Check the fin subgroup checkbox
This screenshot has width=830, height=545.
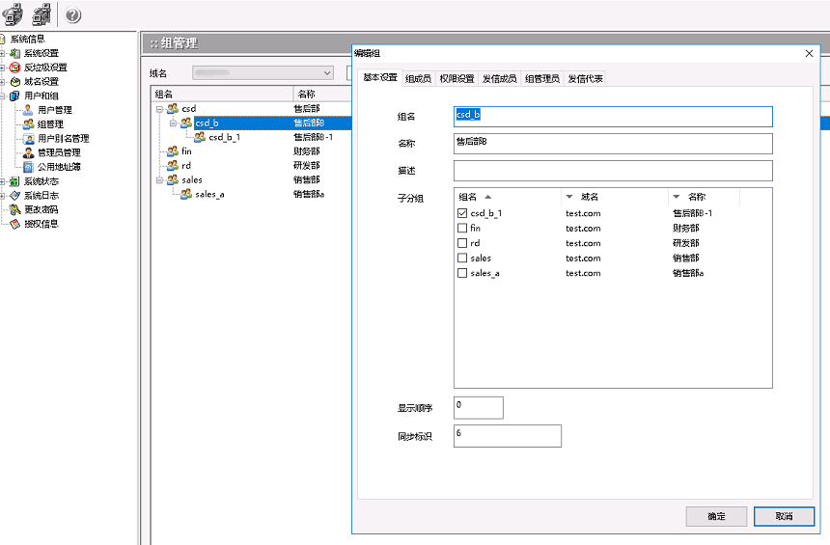(x=461, y=229)
